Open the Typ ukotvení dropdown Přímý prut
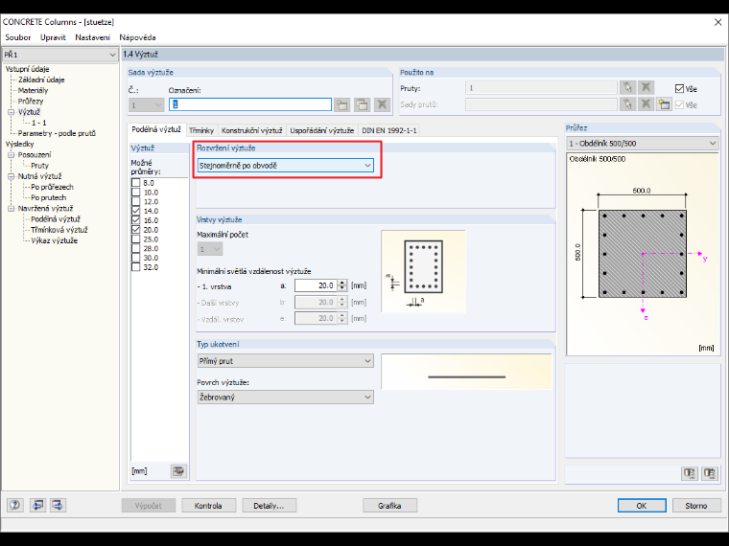 point(285,361)
